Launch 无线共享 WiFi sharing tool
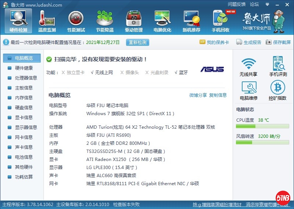The height and width of the screenshot is (209, 294). pyautogui.click(x=248, y=66)
